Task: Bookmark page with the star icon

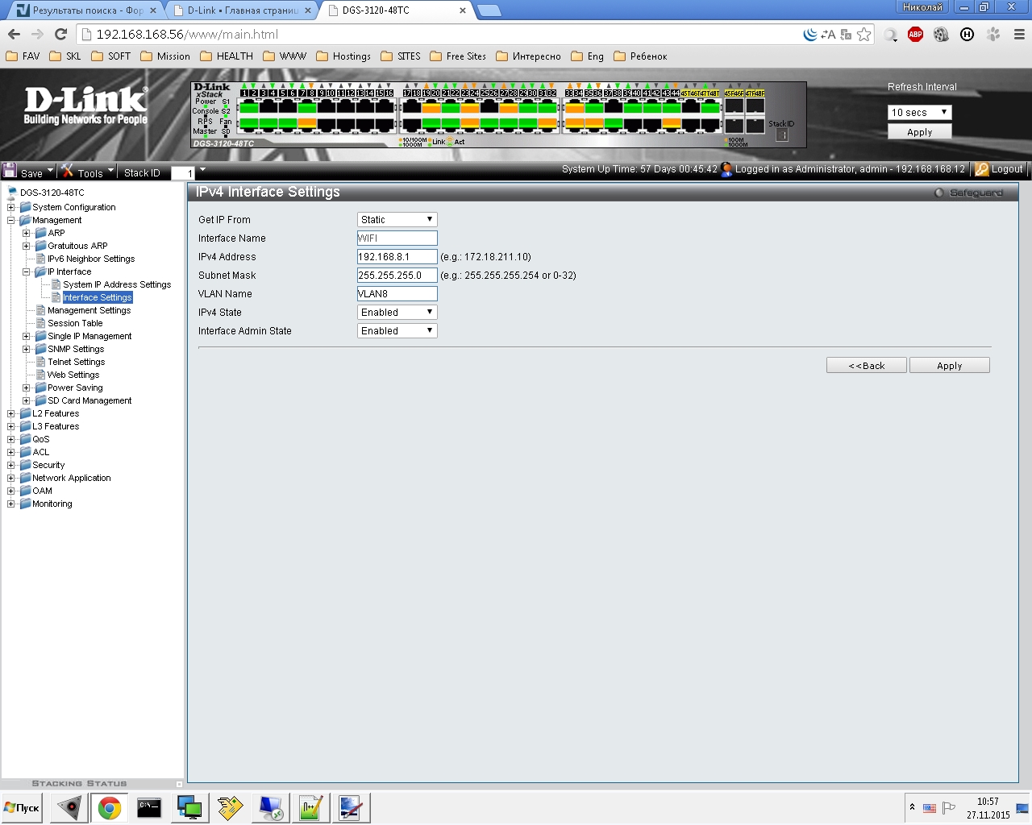Action: (864, 34)
